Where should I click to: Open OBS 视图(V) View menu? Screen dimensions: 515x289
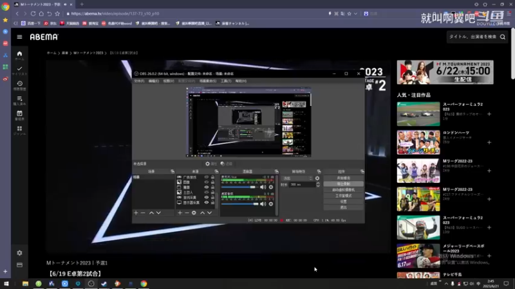pos(169,81)
